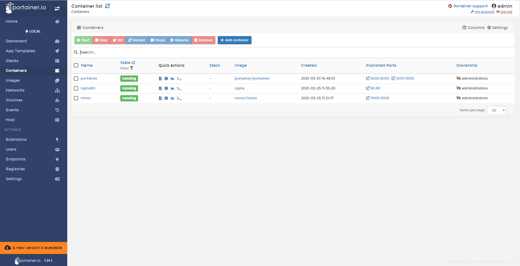
Task: Click the portainer.io logo at top of sidebar
Action: click(x=26, y=8)
